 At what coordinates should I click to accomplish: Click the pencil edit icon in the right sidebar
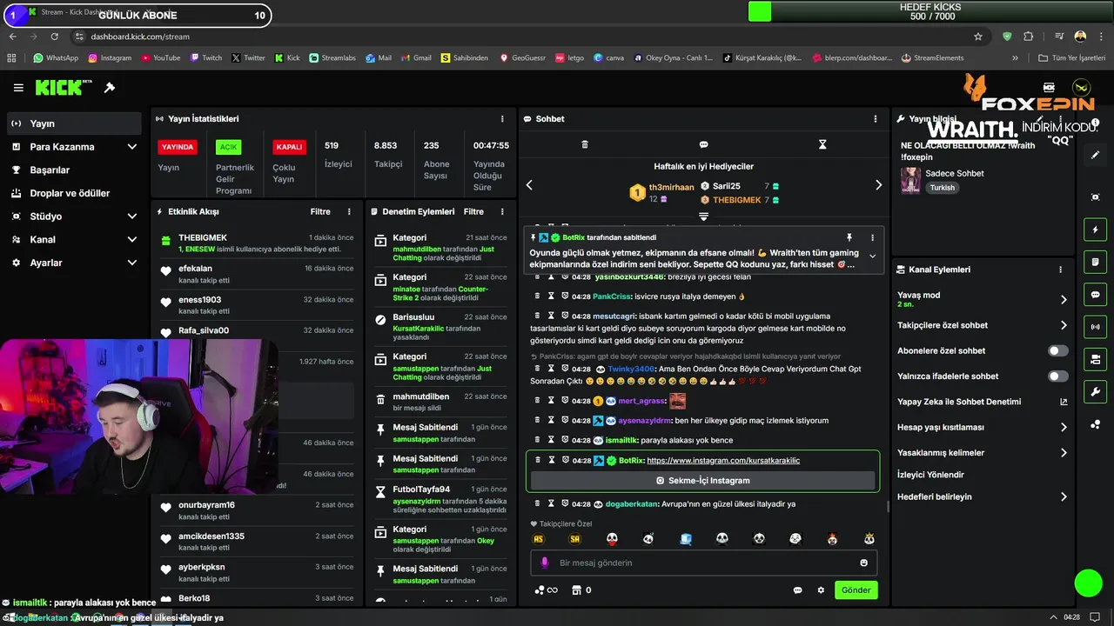pos(1096,155)
